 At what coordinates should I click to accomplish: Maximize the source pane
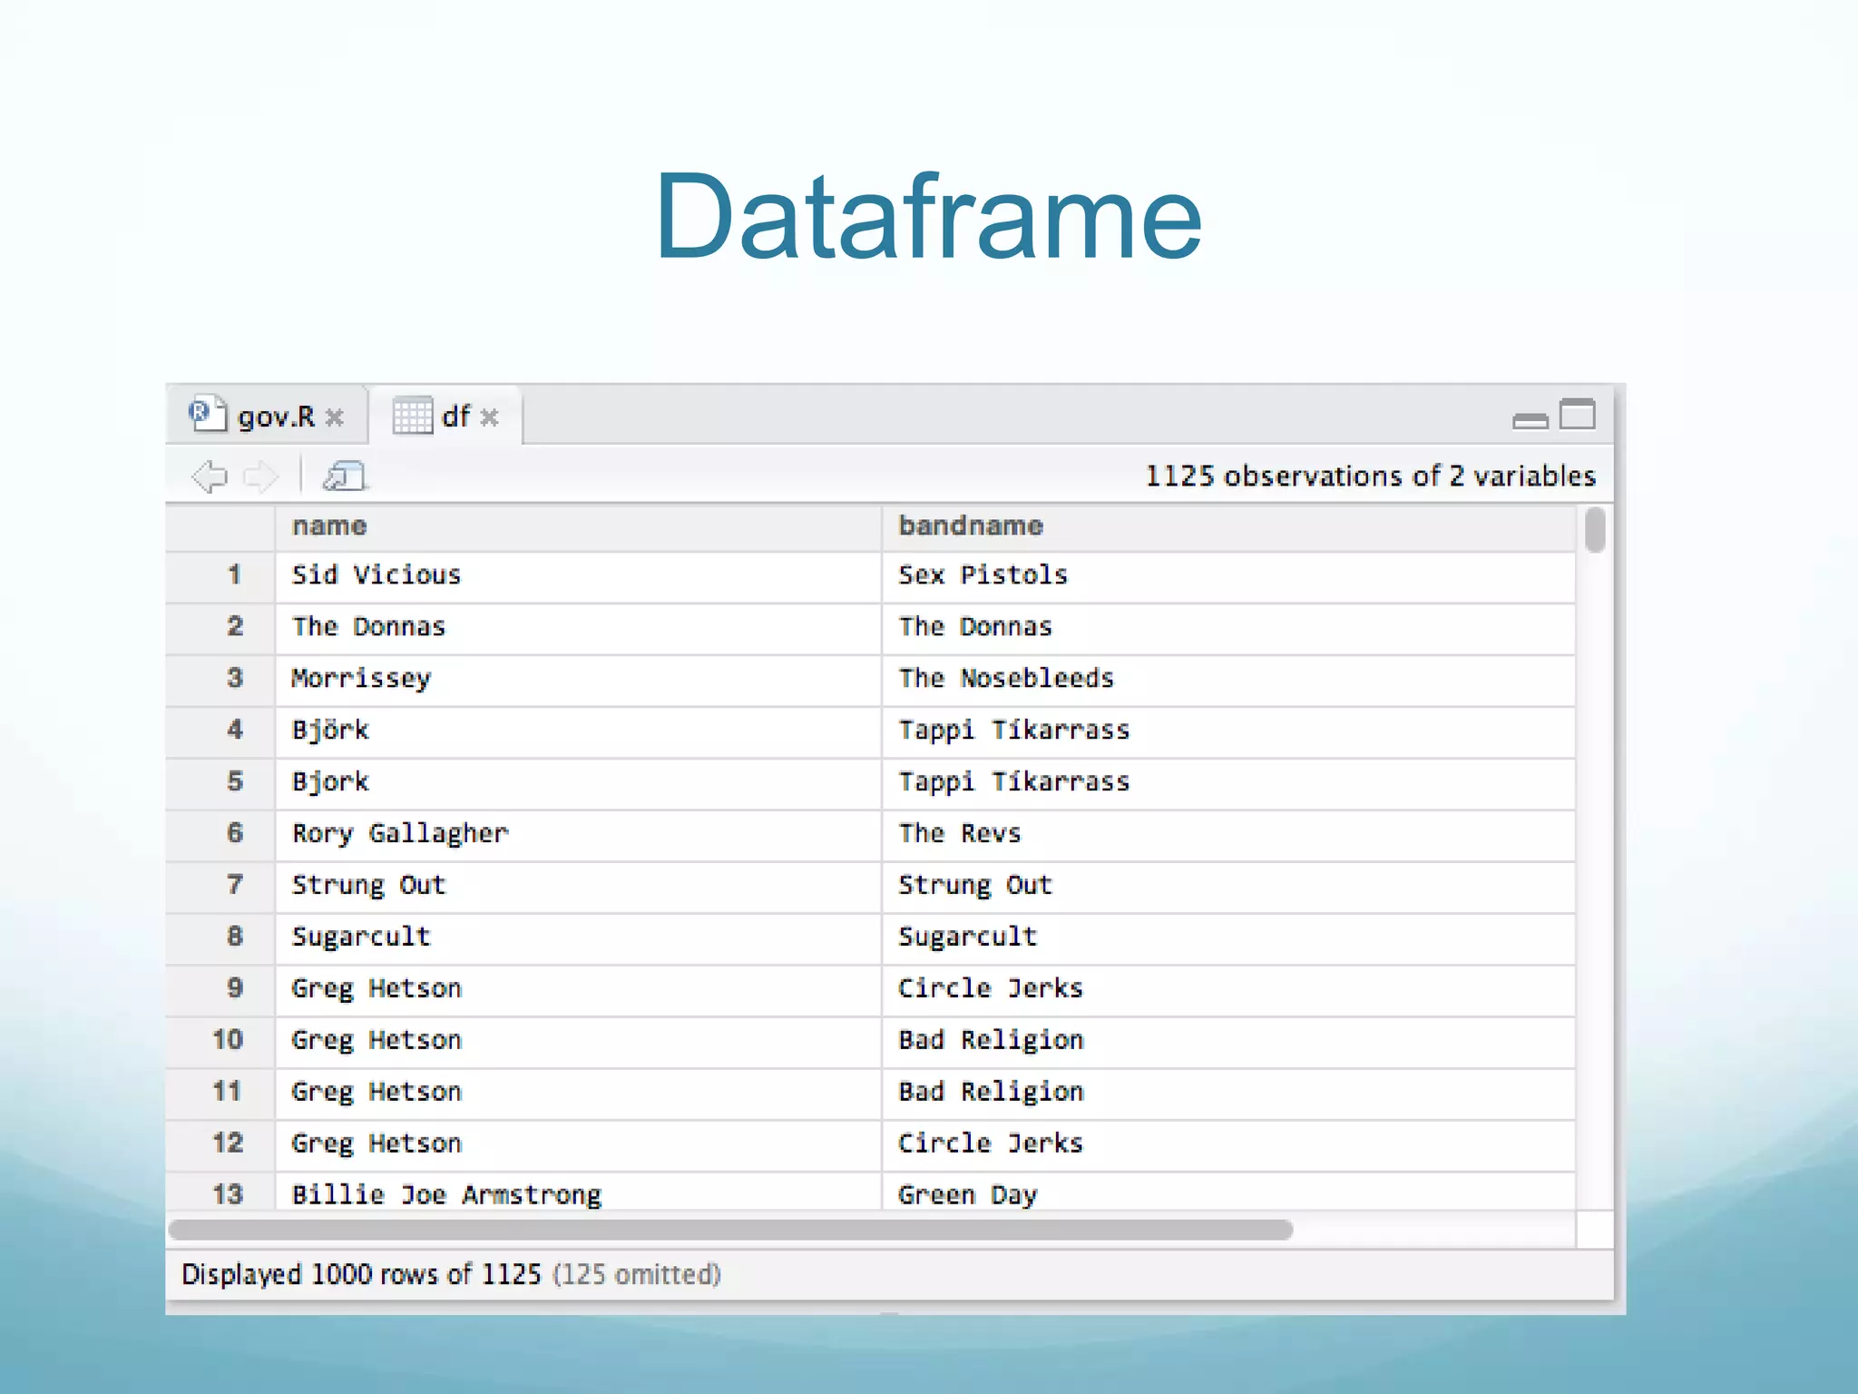[x=1578, y=415]
